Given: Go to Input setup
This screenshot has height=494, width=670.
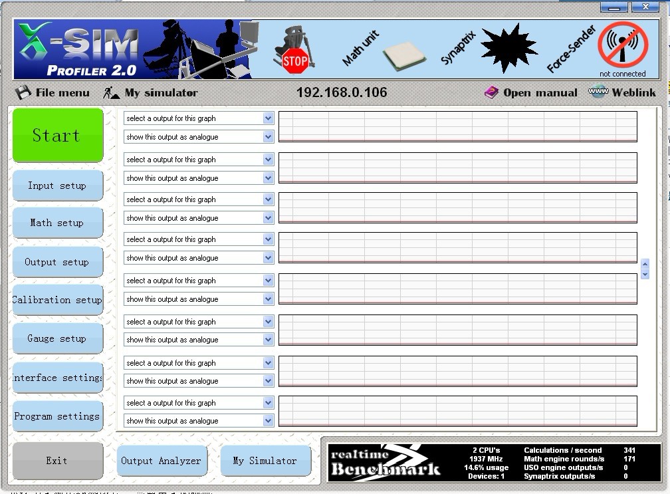Looking at the screenshot, I should [58, 185].
